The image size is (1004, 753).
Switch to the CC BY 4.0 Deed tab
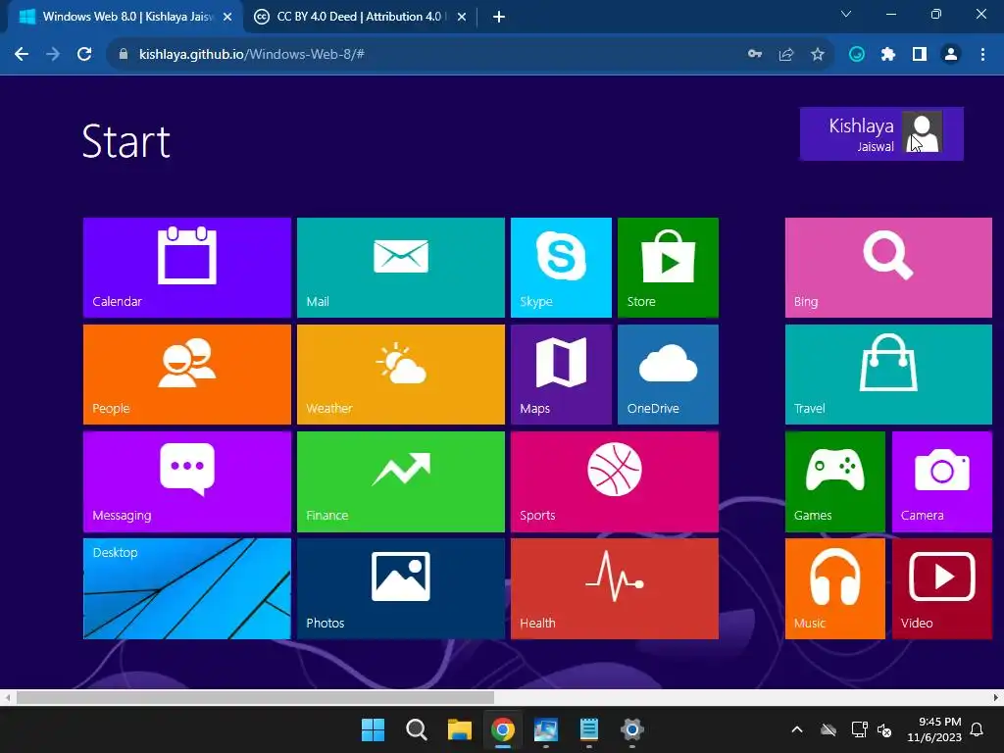tap(360, 17)
